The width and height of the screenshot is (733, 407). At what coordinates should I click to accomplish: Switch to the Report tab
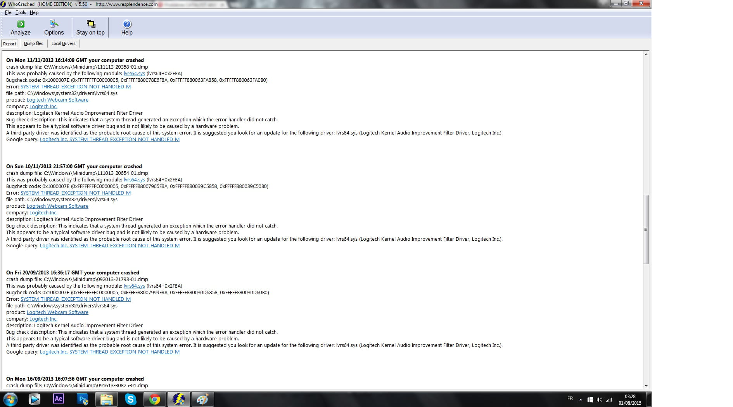click(10, 44)
